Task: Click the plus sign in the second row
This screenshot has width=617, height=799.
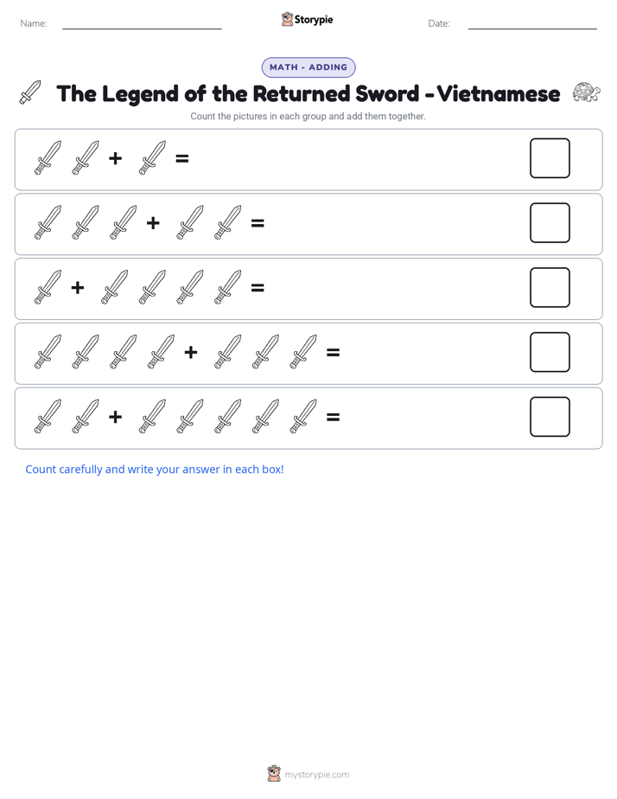Action: point(153,223)
